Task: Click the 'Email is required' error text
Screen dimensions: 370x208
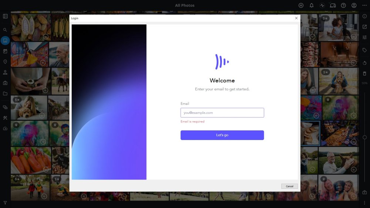Action: point(192,122)
